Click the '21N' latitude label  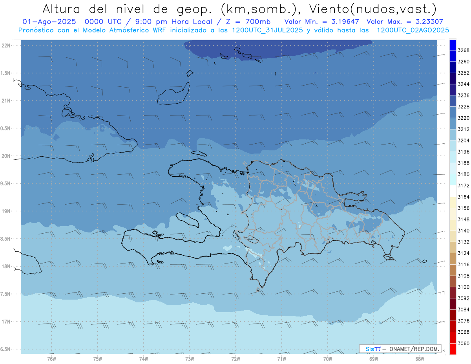click(x=5, y=101)
